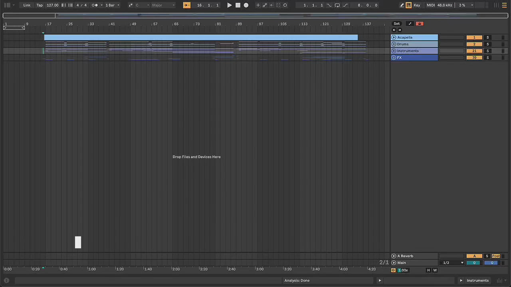This screenshot has width=511, height=287.
Task: Click the Tap tempo button
Action: pyautogui.click(x=40, y=5)
